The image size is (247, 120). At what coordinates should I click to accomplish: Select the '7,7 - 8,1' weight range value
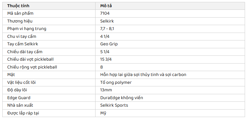(107, 29)
